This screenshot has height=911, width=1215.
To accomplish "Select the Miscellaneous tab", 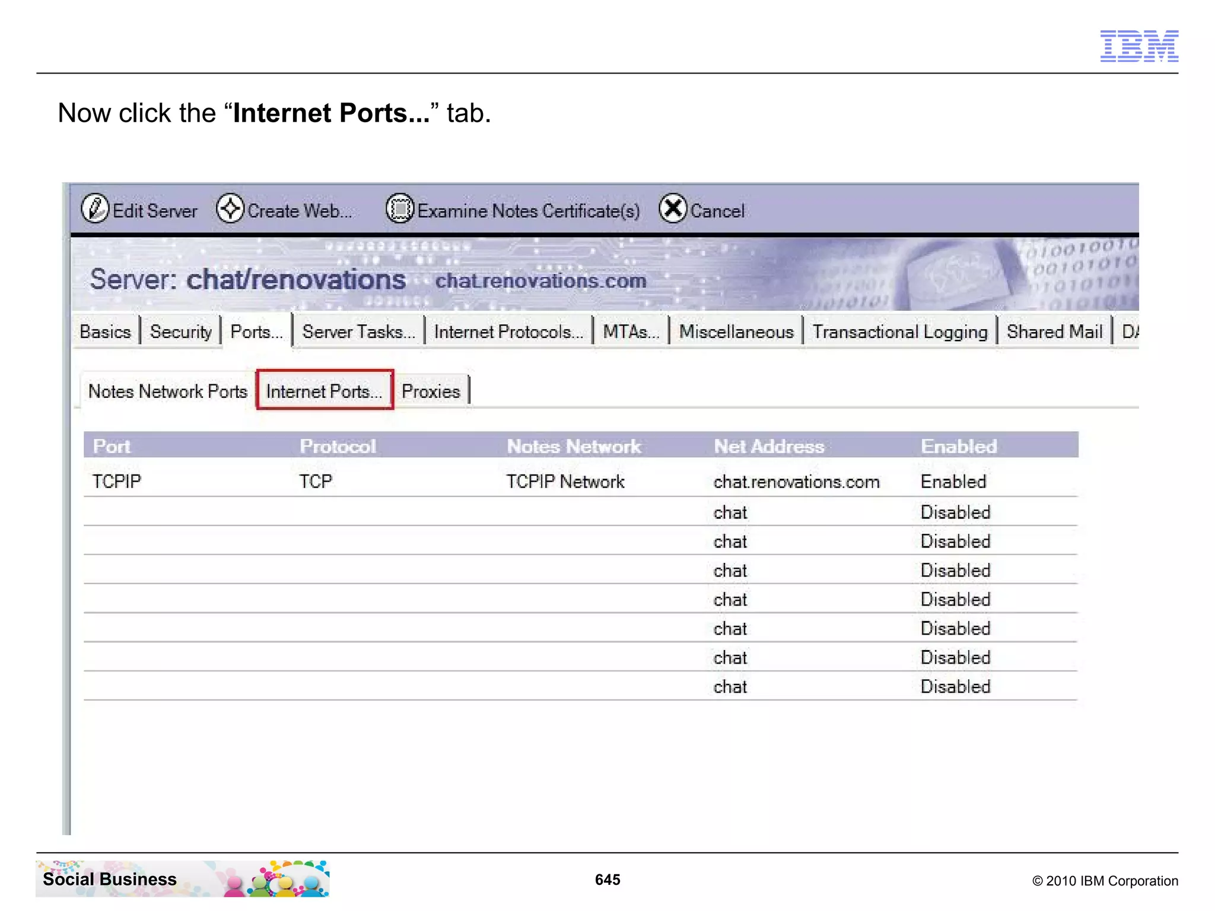I will coord(736,332).
